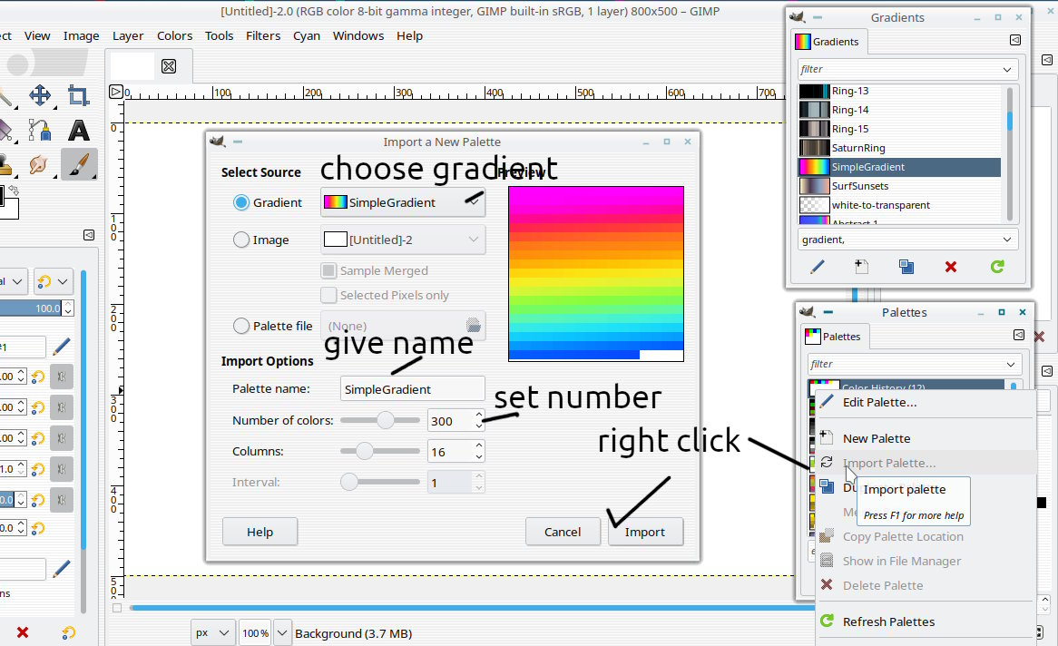Click the Import button
This screenshot has height=646, width=1058.
(x=645, y=532)
